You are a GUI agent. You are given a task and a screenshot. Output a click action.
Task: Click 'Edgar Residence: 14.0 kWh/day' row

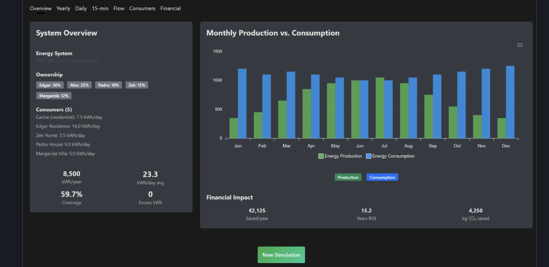coord(68,126)
